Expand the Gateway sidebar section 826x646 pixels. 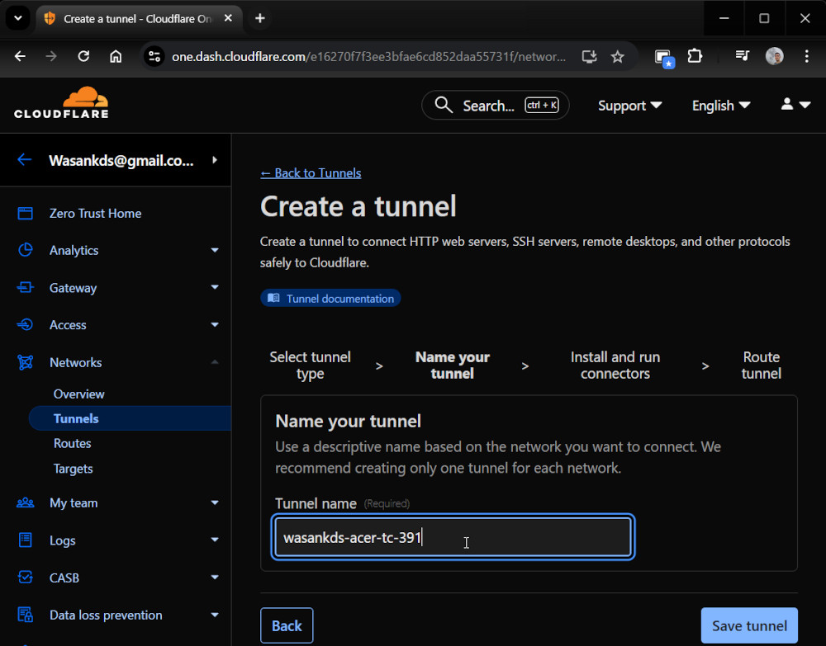click(215, 288)
